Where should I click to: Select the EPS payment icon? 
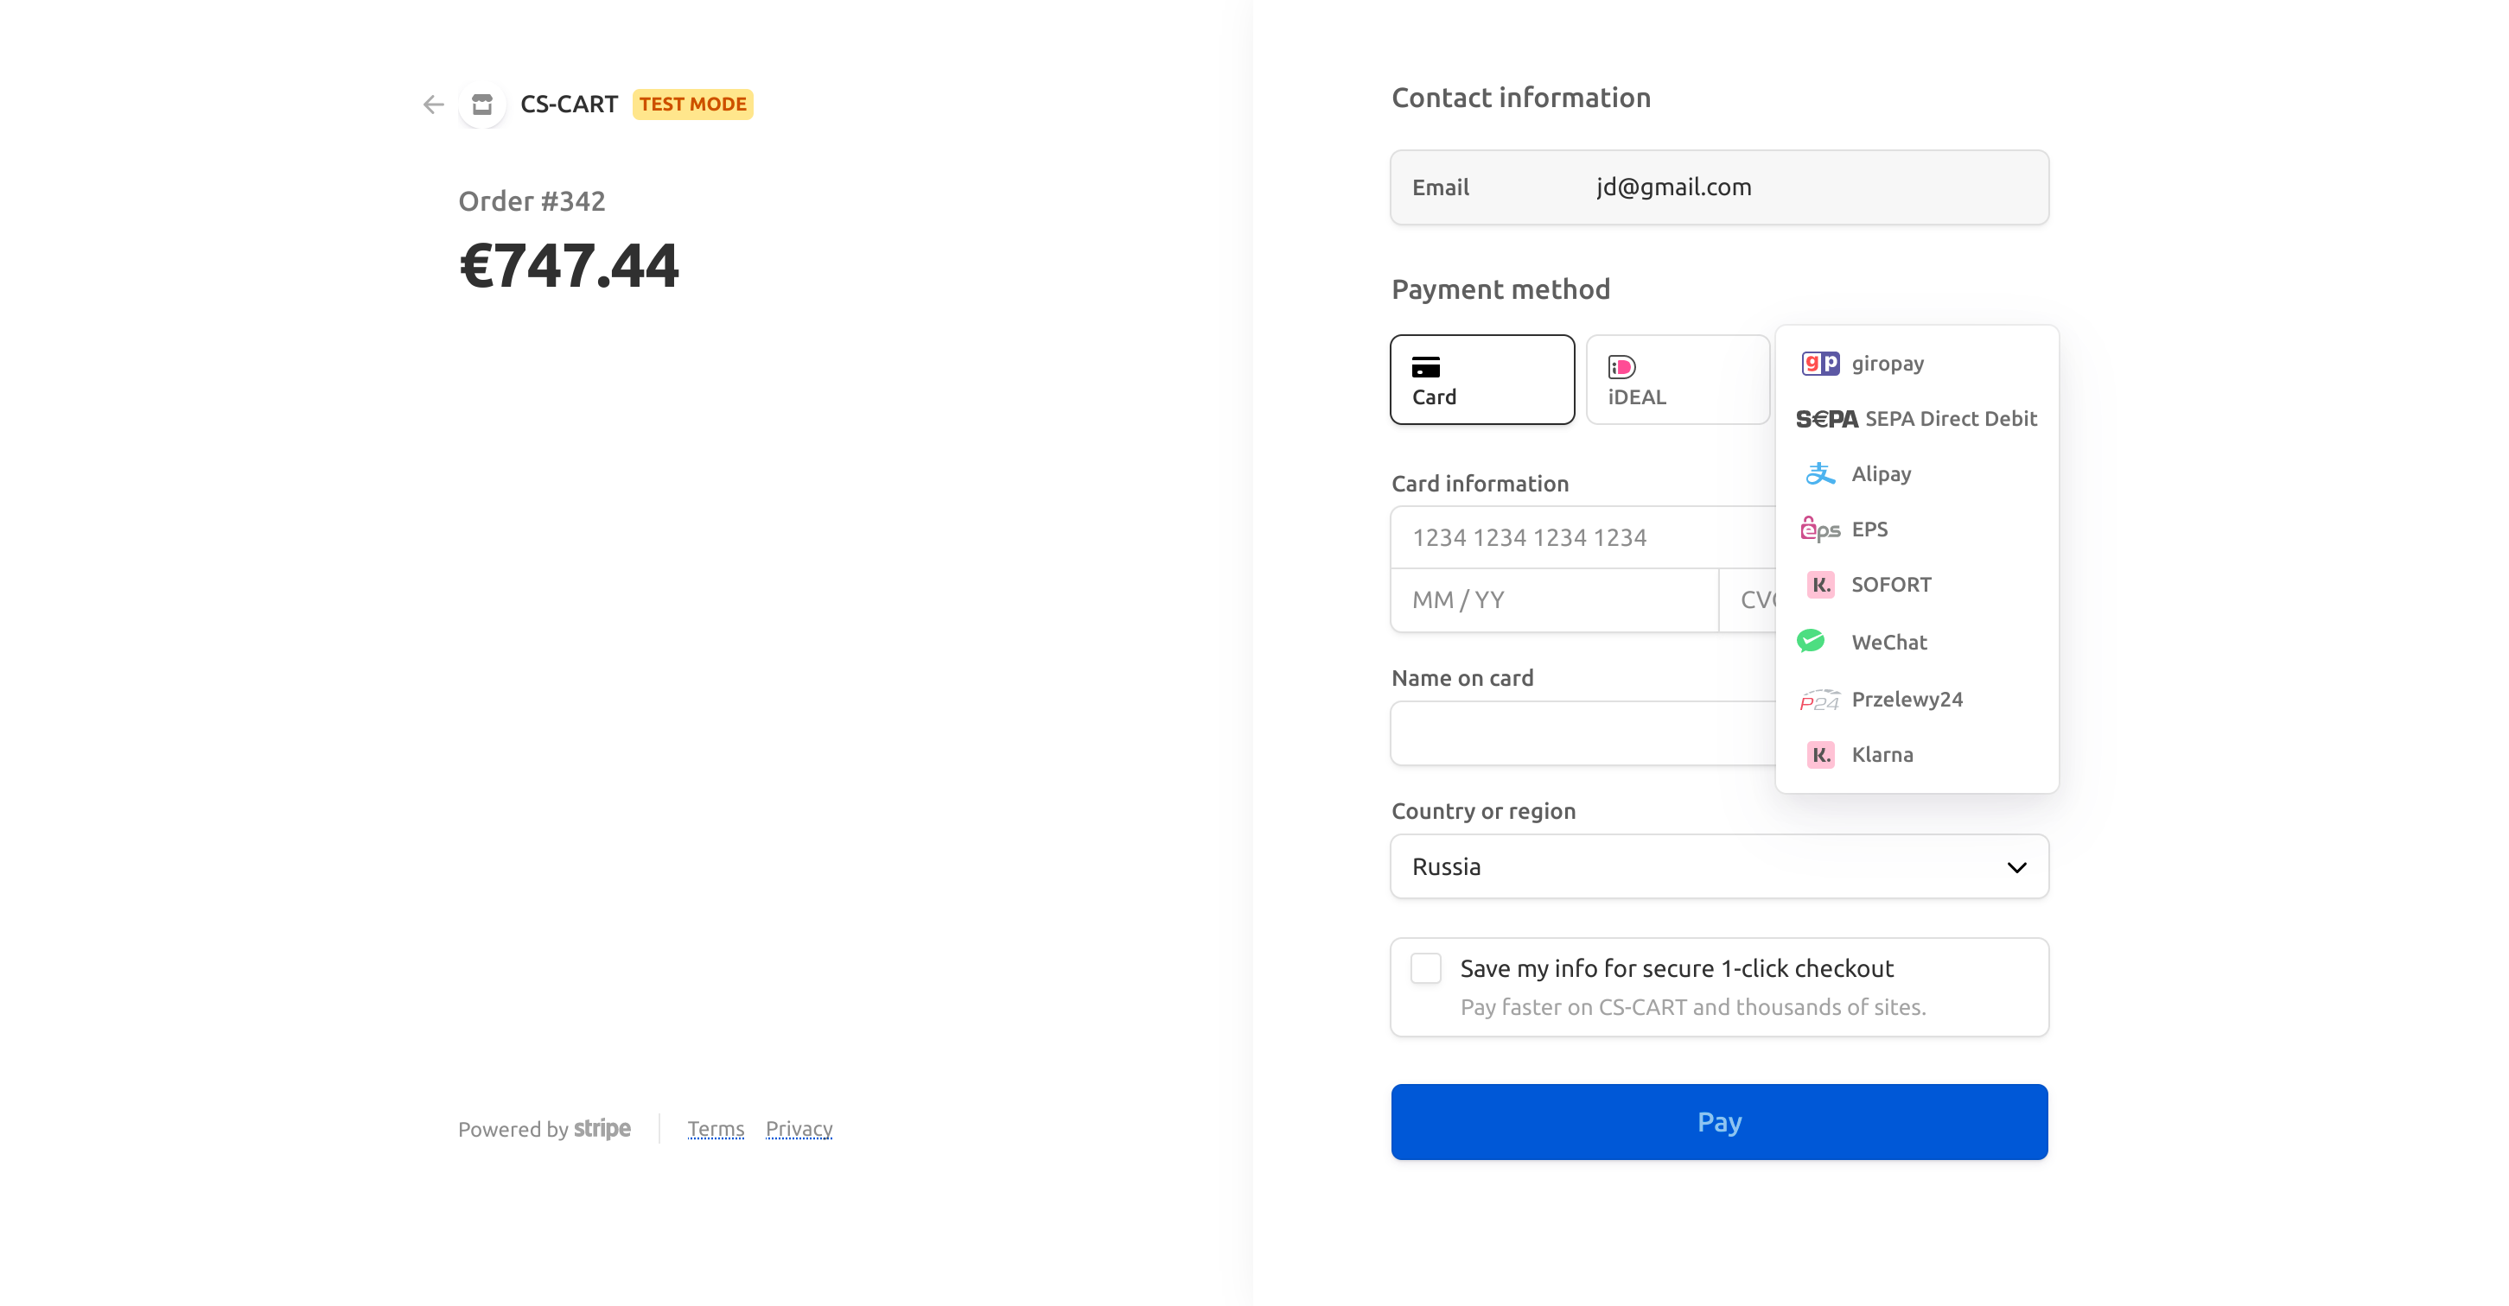1818,529
